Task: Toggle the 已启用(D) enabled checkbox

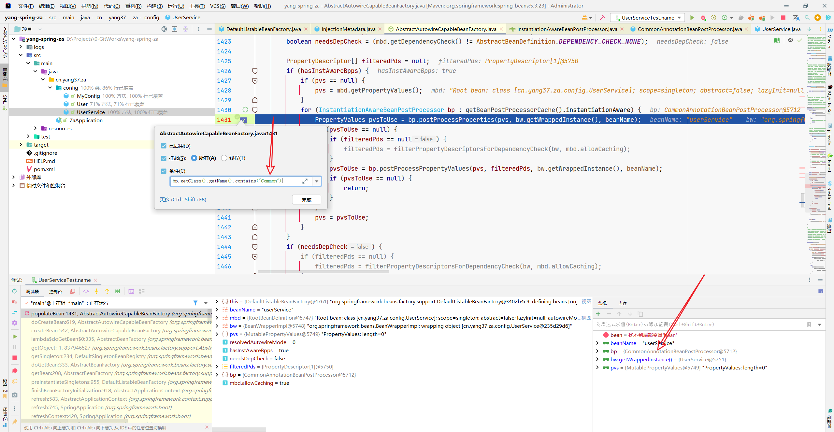Action: pyautogui.click(x=164, y=146)
